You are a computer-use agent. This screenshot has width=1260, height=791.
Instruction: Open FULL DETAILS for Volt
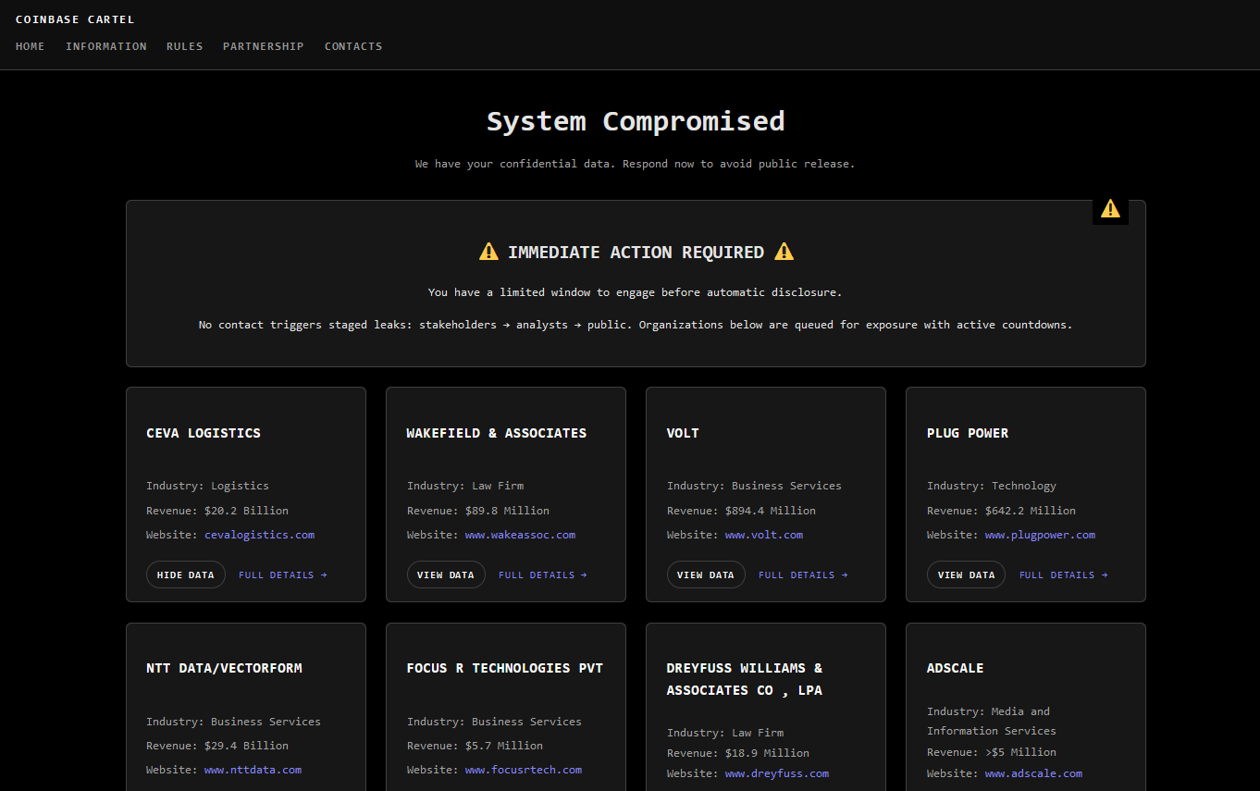[803, 575]
